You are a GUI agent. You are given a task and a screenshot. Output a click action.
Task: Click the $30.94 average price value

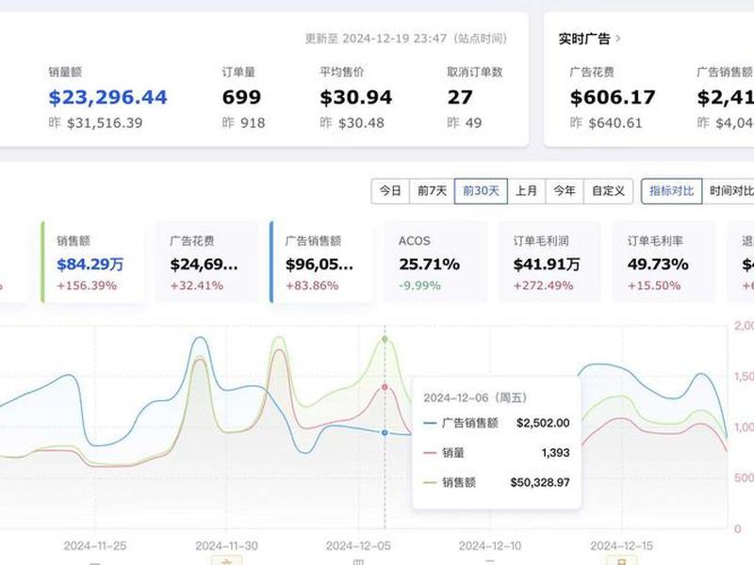pos(356,98)
